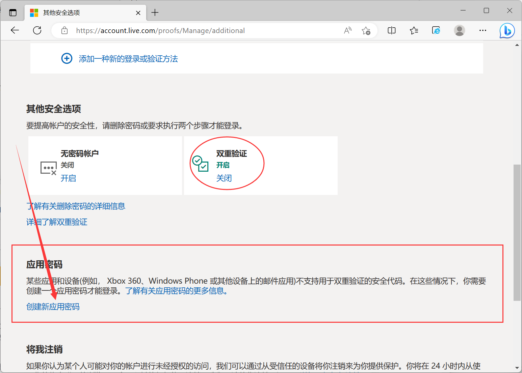Open split screen view icon
This screenshot has height=373, width=522.
[x=392, y=31]
